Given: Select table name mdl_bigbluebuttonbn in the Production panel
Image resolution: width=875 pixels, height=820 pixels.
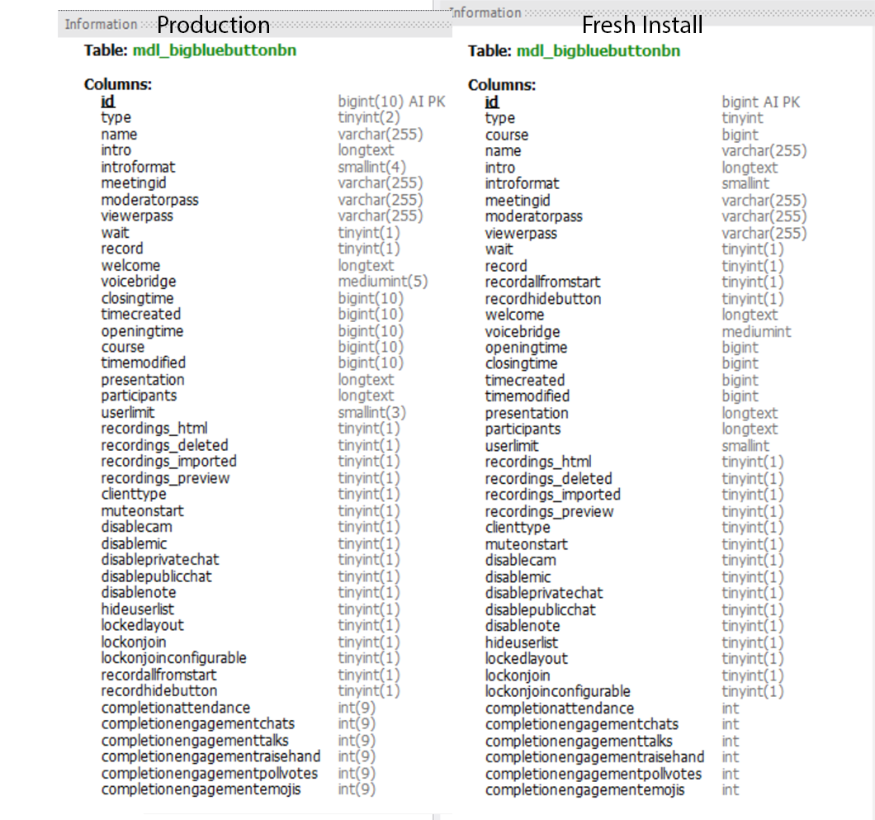Looking at the screenshot, I should tap(215, 51).
